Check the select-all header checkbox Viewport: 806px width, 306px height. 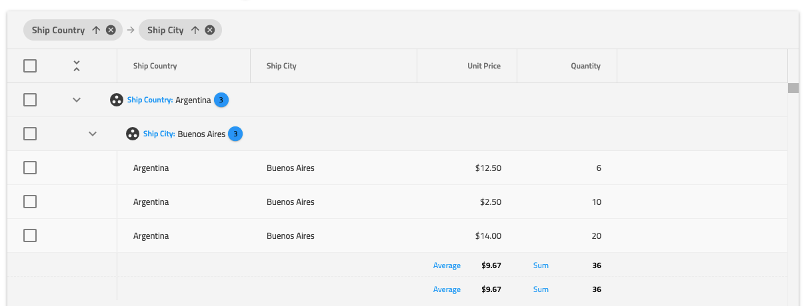[x=30, y=66]
